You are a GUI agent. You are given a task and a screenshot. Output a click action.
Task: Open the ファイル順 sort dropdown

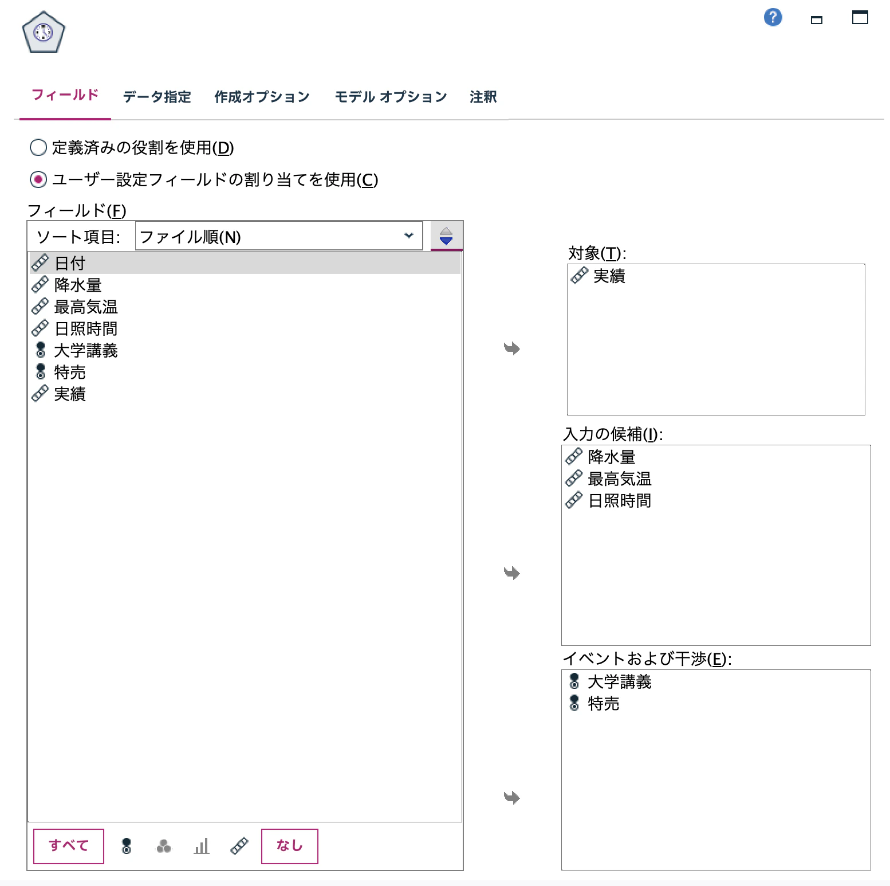279,236
